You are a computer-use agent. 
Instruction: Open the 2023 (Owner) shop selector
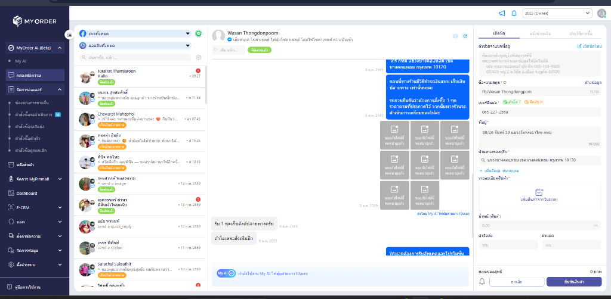557,13
